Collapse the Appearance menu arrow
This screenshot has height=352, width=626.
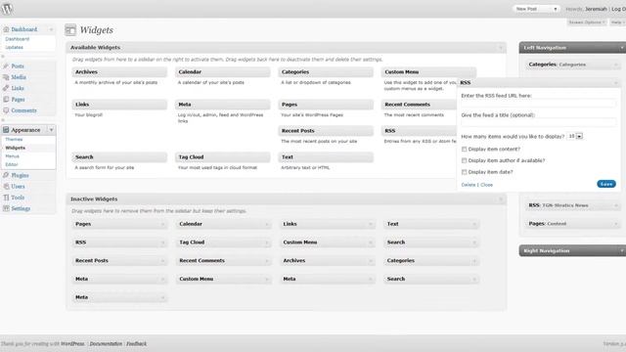[x=51, y=130]
